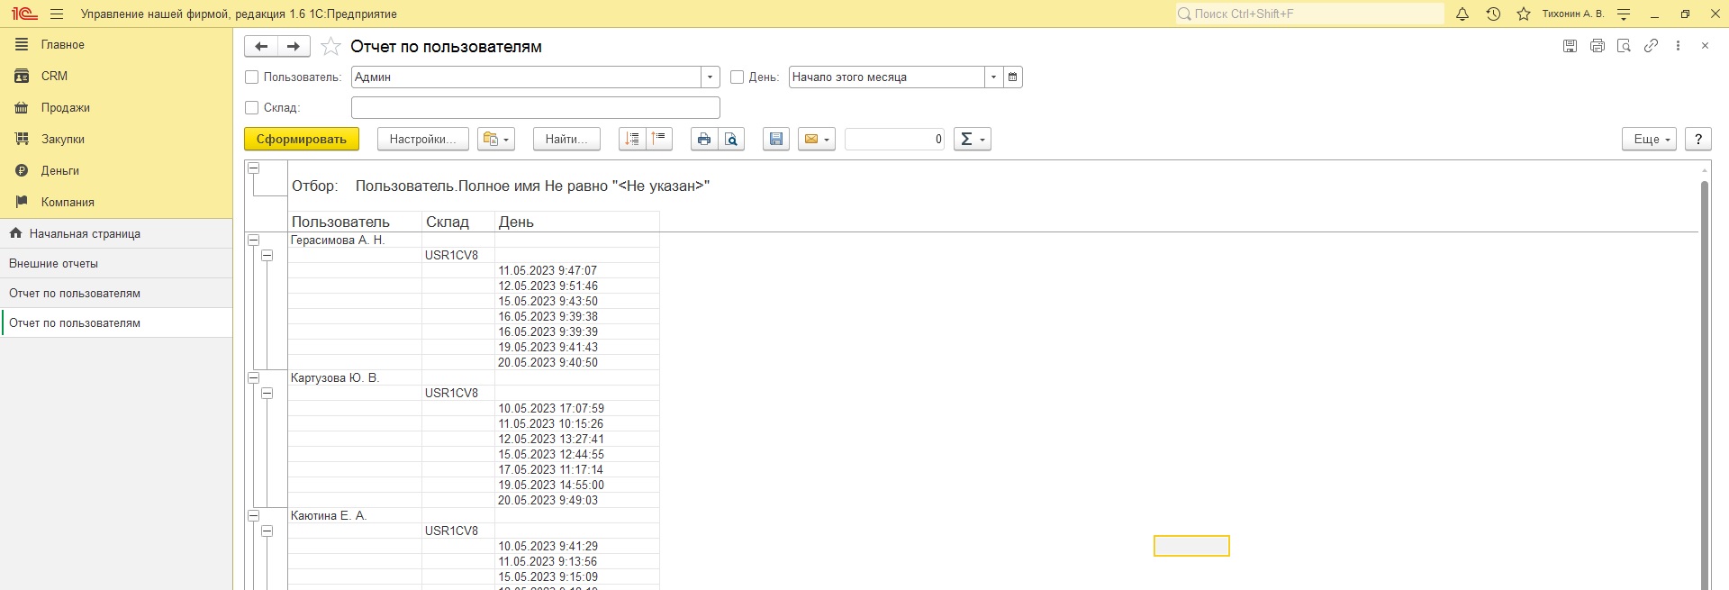This screenshot has width=1729, height=590.
Task: Open the Пользователь dropdown list arrow
Action: [711, 77]
